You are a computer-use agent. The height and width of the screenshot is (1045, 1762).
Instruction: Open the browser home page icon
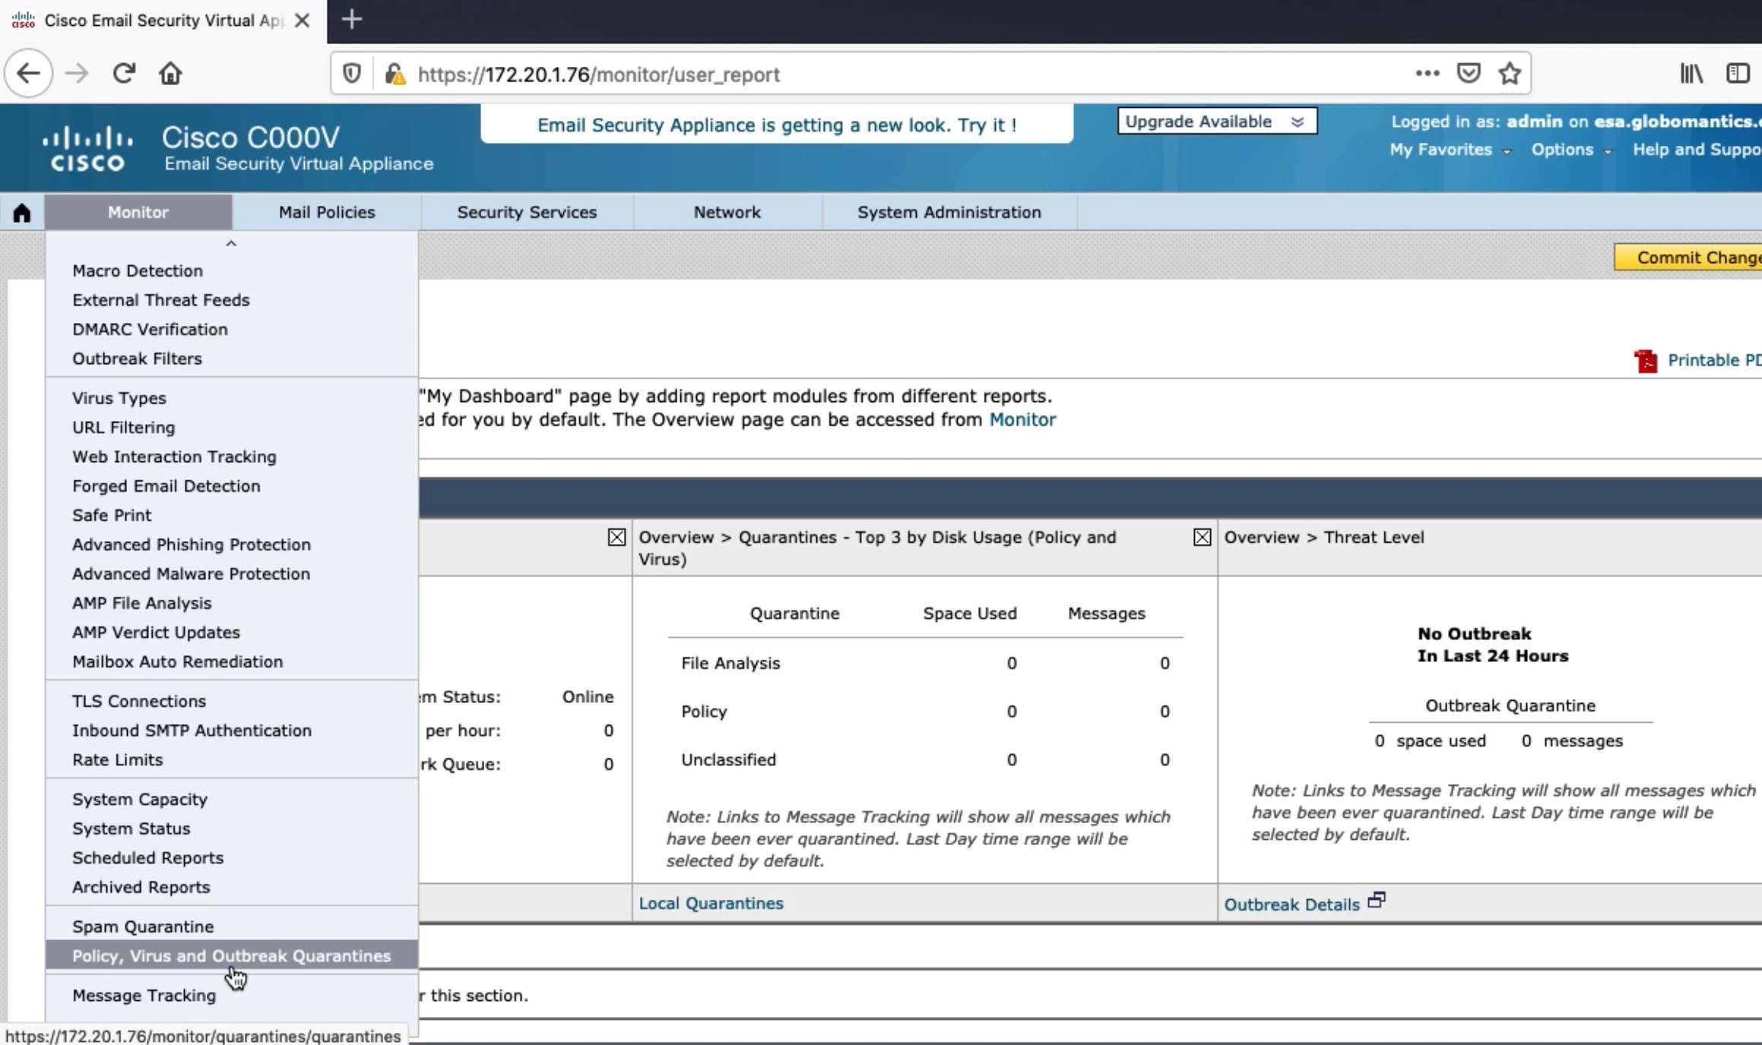[x=170, y=74]
